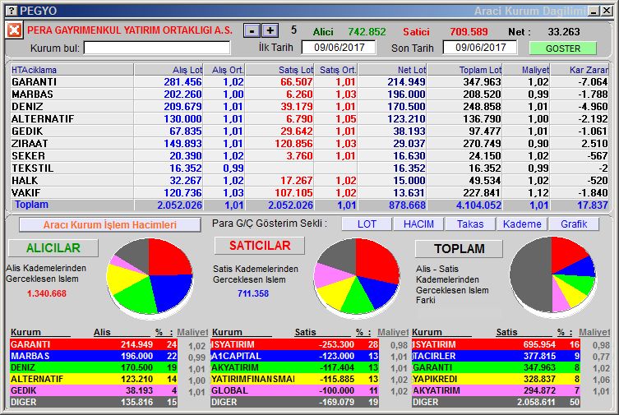
Task: Click gray DIGER 2.058.611 total row
Action: [x=496, y=402]
